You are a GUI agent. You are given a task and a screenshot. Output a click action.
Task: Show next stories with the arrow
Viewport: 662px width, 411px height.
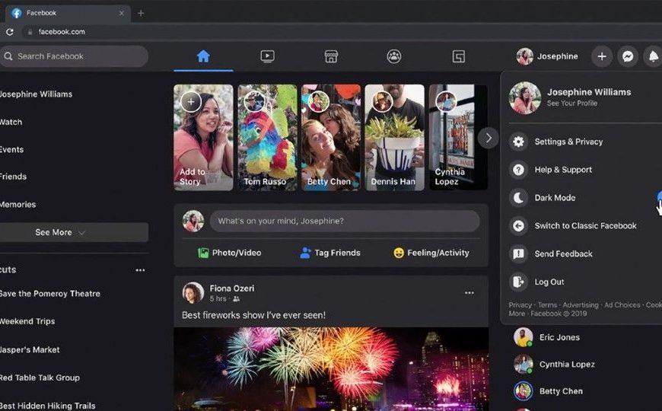(x=488, y=138)
